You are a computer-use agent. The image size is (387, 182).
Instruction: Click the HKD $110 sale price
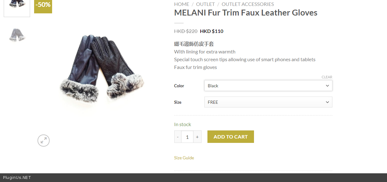click(211, 31)
